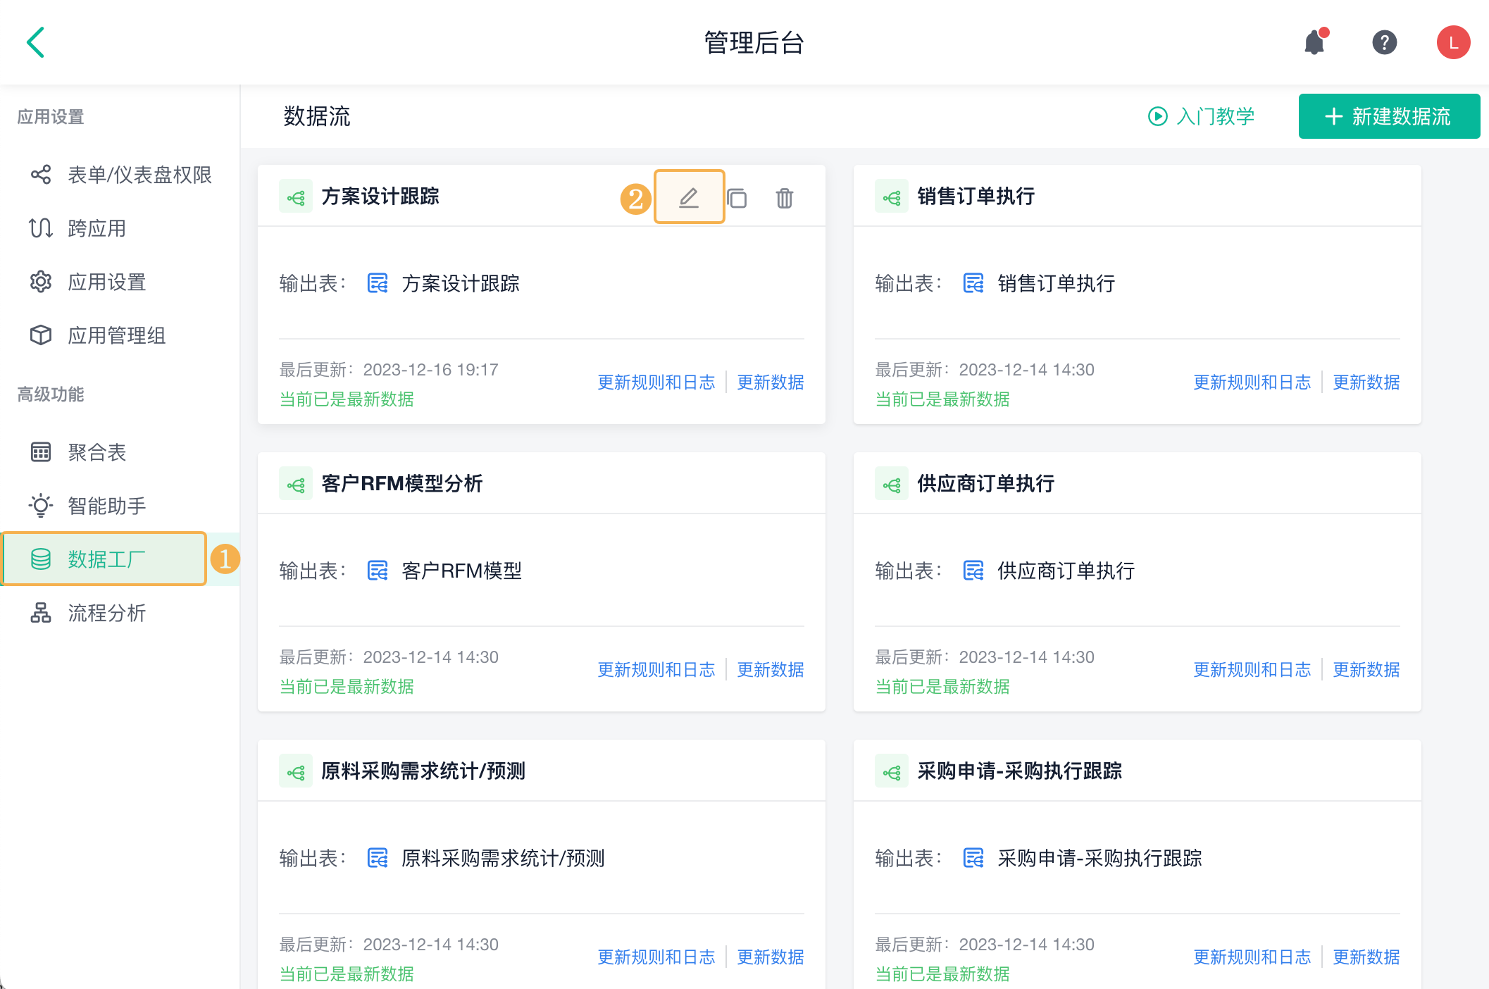Click the 销售订单执行 card title
This screenshot has height=989, width=1489.
976,197
